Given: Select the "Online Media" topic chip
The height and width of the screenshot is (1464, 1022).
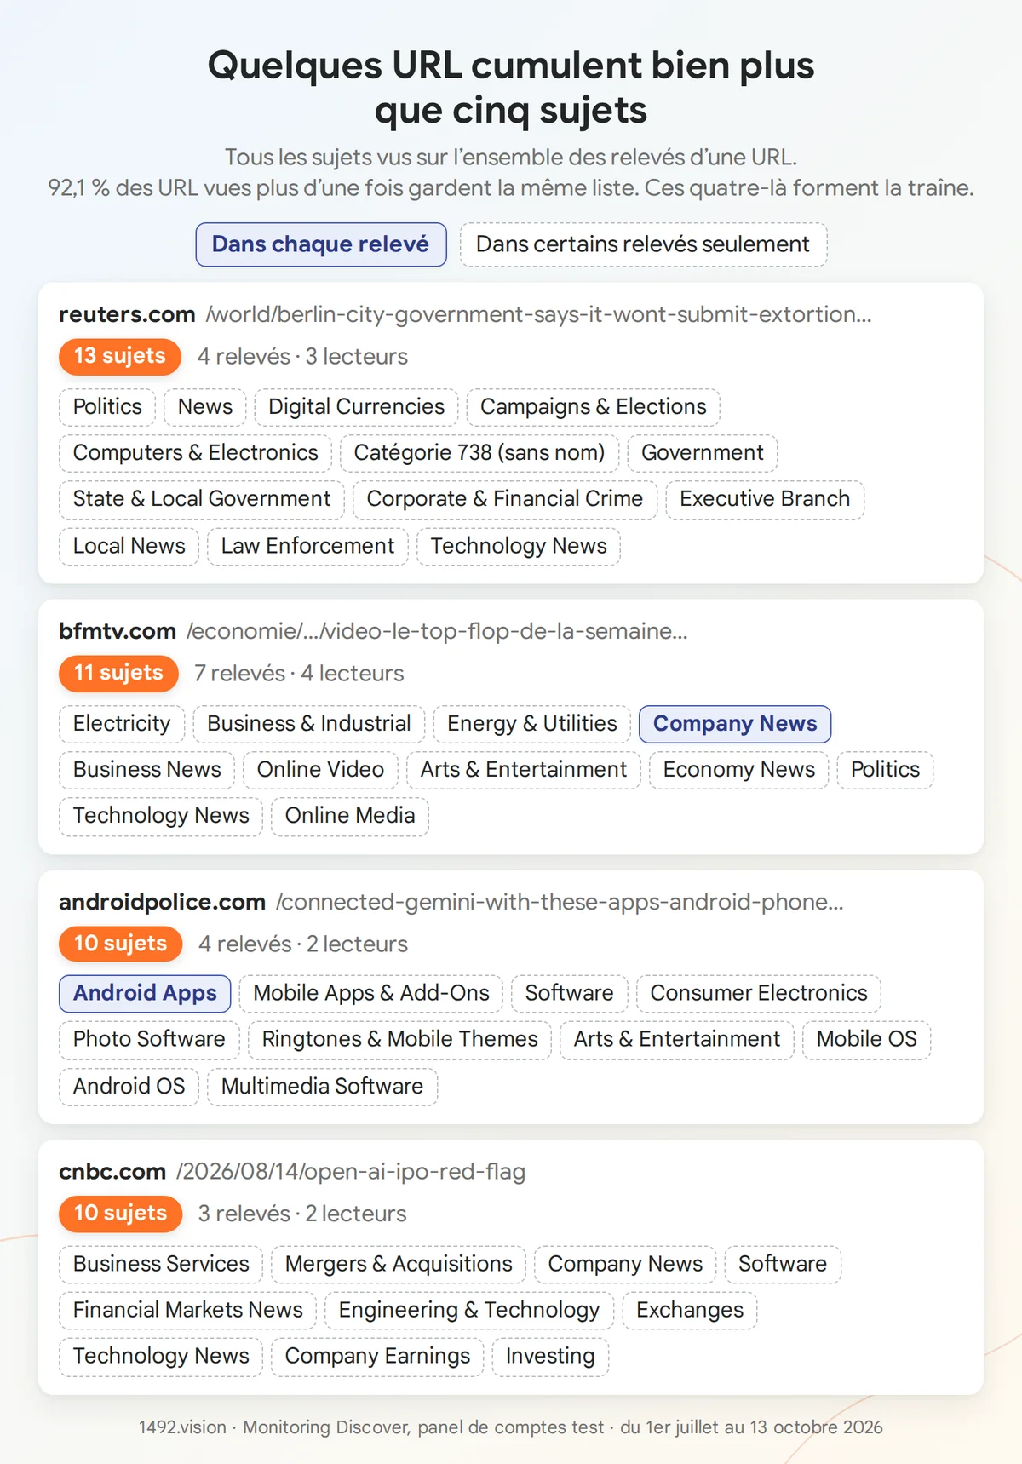Looking at the screenshot, I should [350, 816].
